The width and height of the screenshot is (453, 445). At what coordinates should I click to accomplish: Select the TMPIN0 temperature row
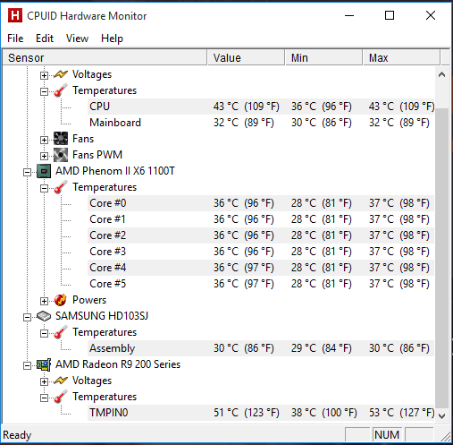coord(261,413)
